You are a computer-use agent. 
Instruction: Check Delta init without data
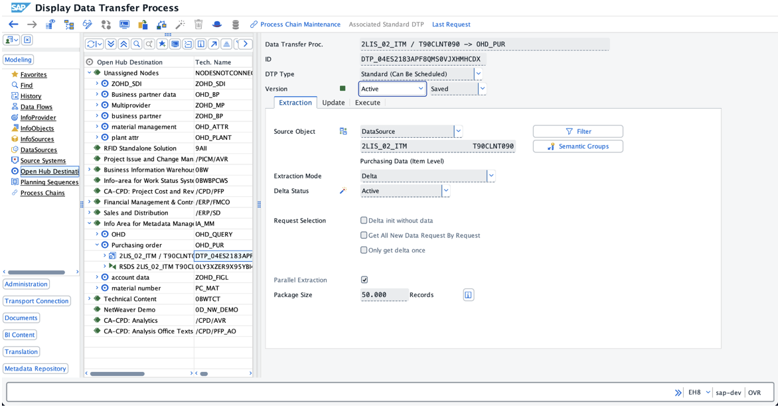pyautogui.click(x=364, y=221)
